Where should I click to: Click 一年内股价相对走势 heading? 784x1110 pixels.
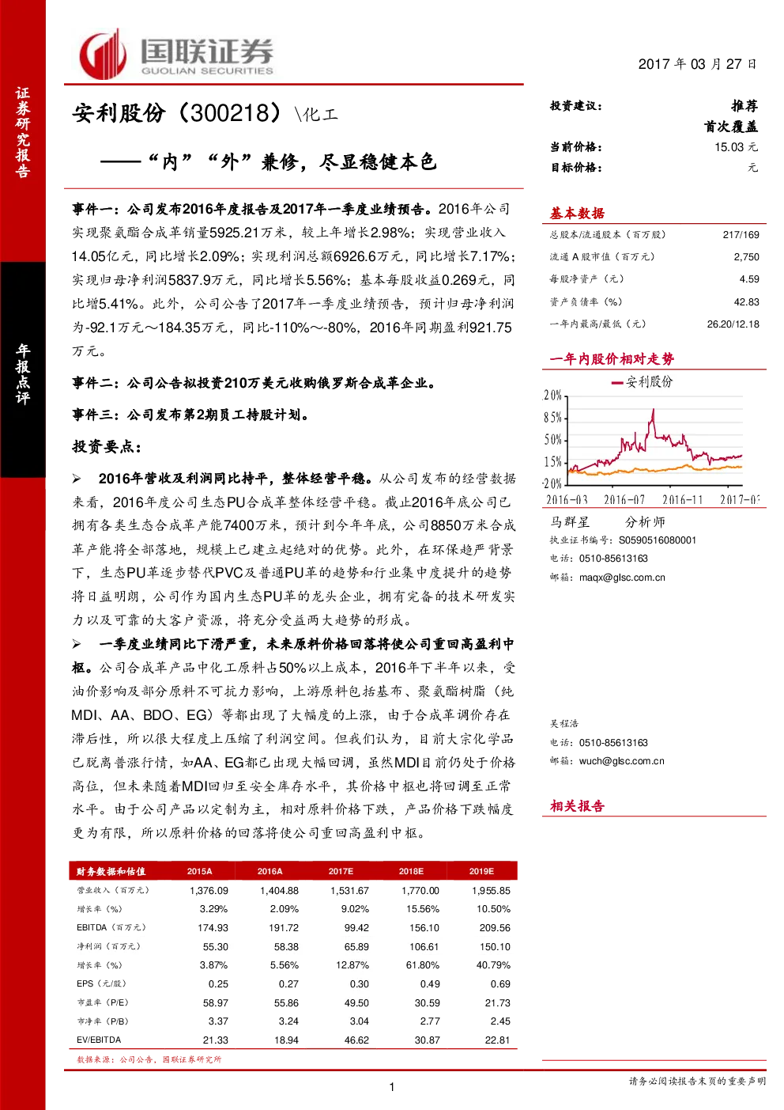tap(612, 359)
